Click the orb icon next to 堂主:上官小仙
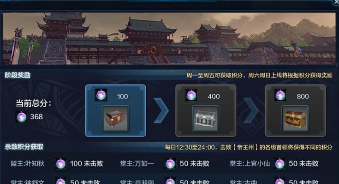Screen dimensions: 339x184 [280, 164]
